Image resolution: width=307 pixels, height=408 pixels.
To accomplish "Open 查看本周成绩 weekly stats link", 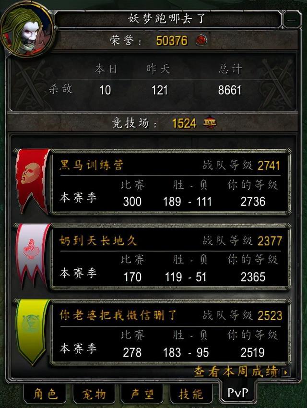I will point(236,372).
